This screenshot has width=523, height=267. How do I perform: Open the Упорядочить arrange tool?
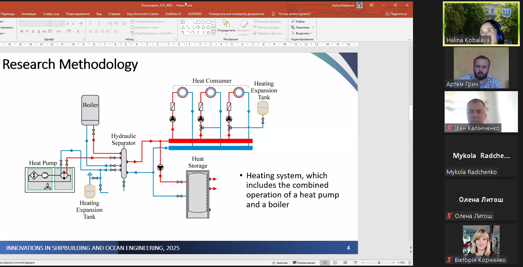pyautogui.click(x=226, y=27)
